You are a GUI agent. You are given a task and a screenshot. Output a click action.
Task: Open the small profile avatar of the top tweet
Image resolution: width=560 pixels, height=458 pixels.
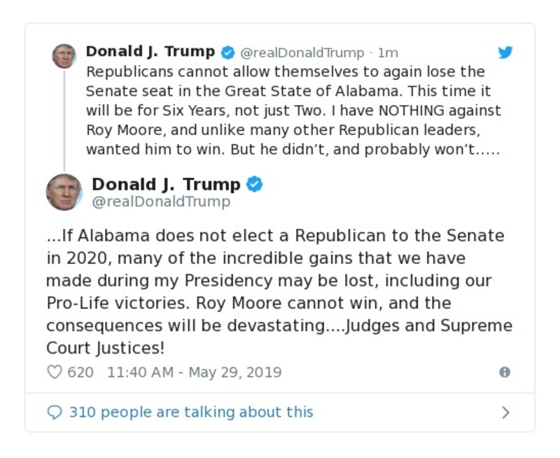point(64,56)
